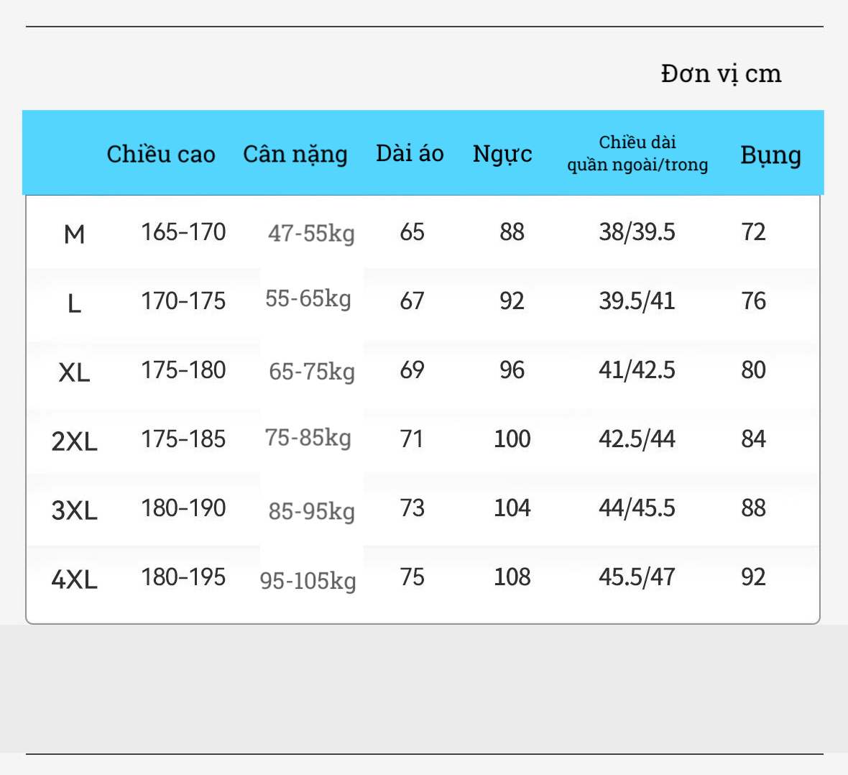The image size is (848, 775).
Task: Click the 165-170 height cell
Action: click(183, 232)
